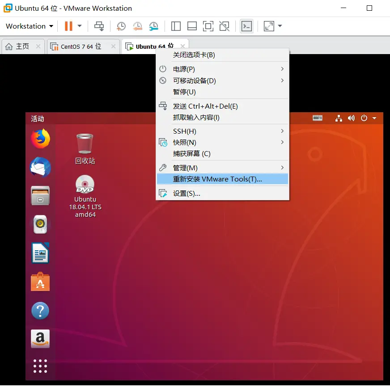Click the power icon in Ubuntu top bar
The image size is (390, 388).
point(364,118)
